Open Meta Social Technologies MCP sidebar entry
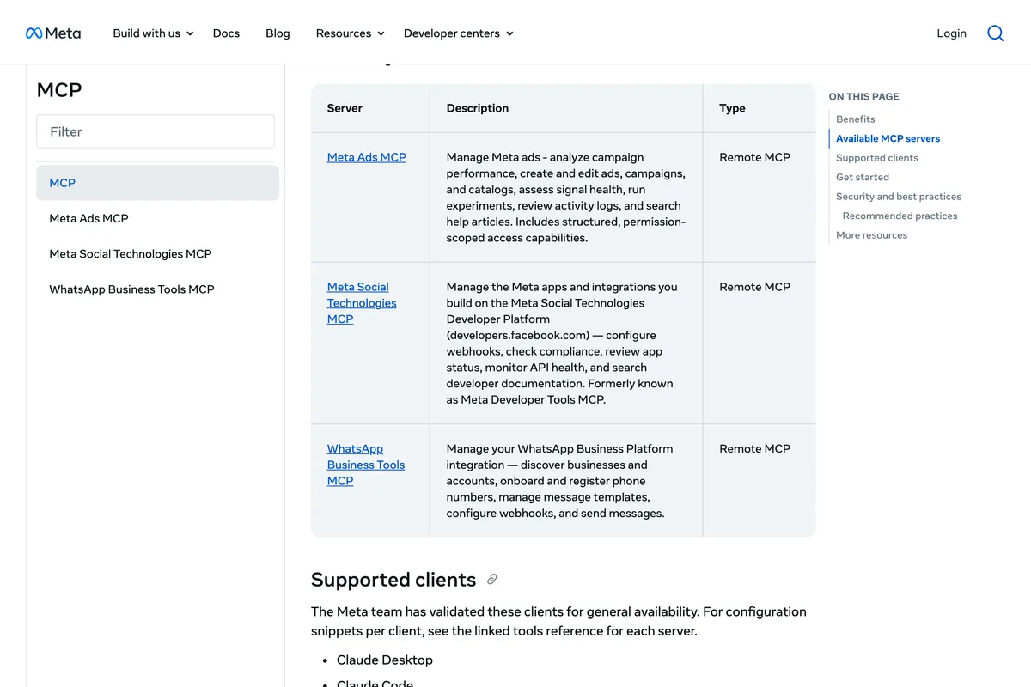The image size is (1031, 687). [157, 253]
